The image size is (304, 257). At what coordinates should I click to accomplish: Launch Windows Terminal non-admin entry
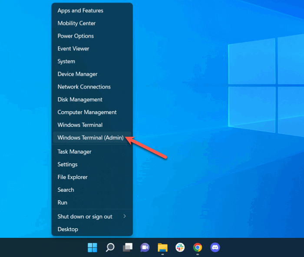(92, 125)
